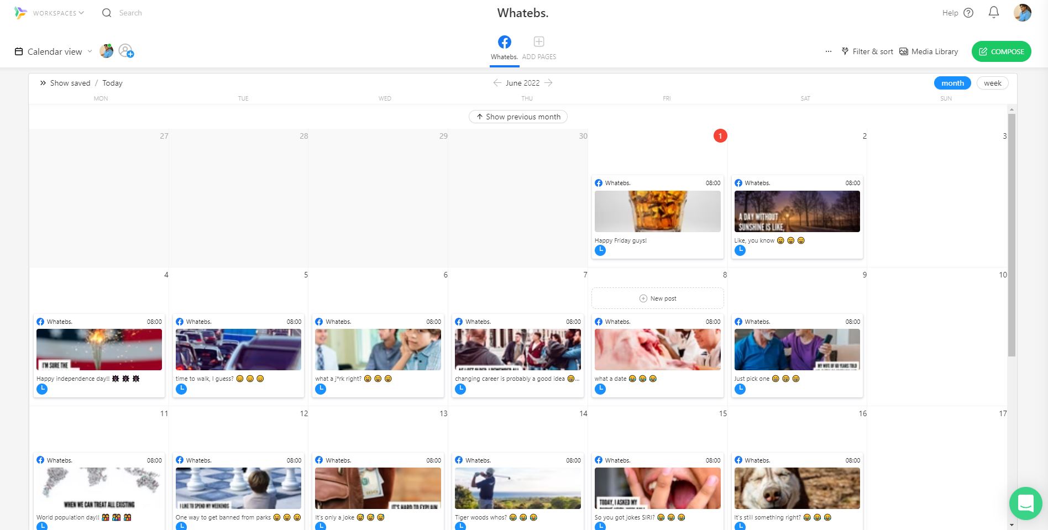Open the chess post image on June 12
Screen dimensions: 1048x530
tap(238, 488)
